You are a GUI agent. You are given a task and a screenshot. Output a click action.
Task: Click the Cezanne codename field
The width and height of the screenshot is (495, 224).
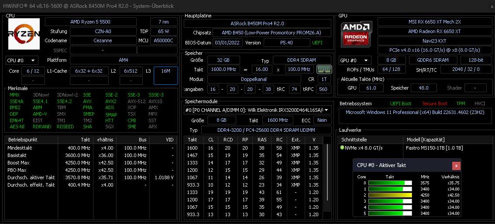(x=103, y=40)
